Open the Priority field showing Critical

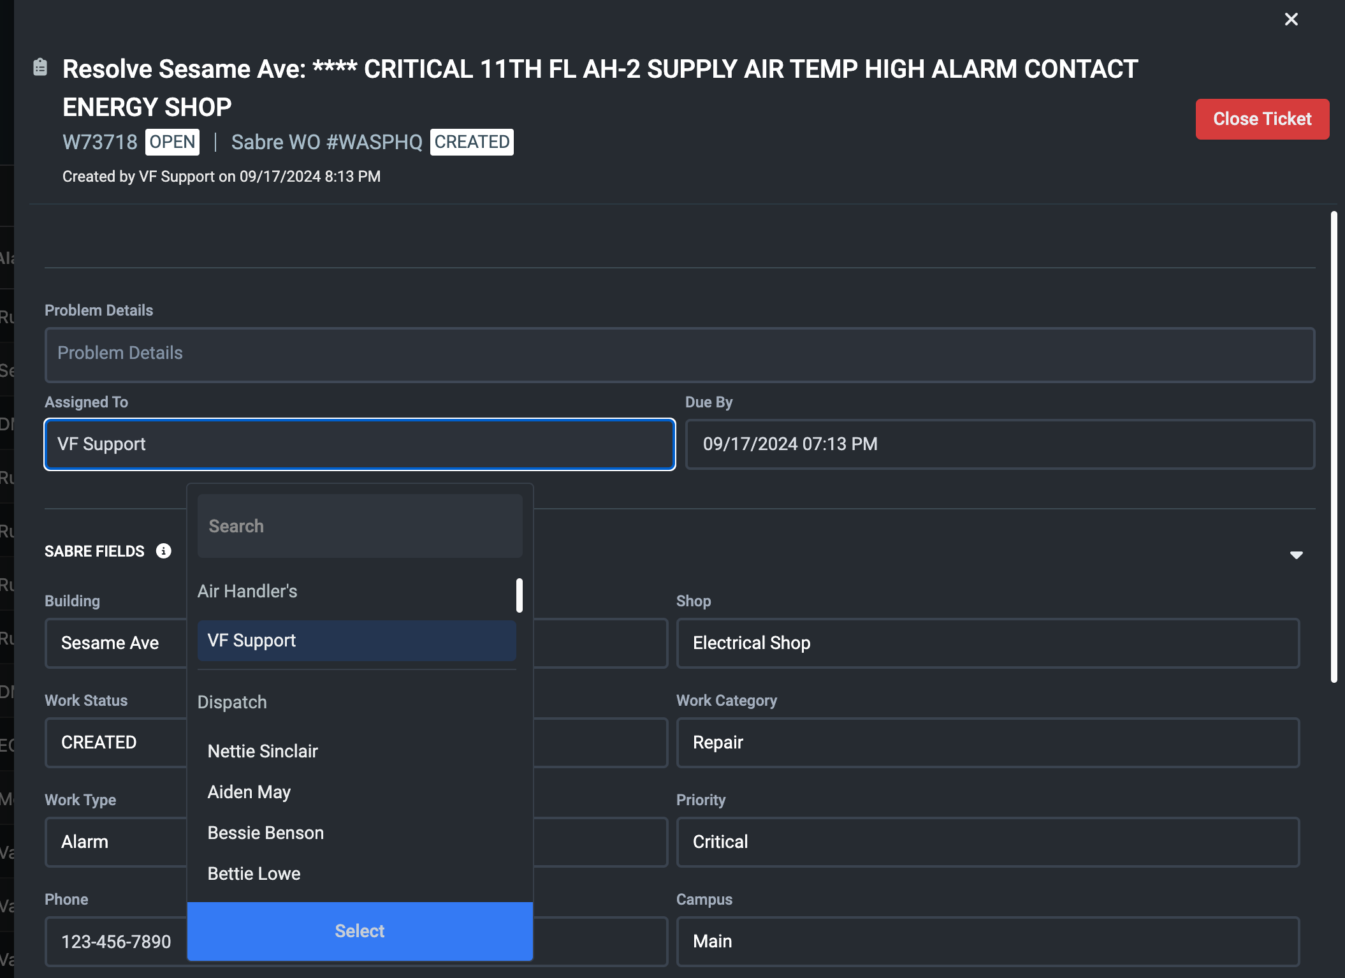pos(987,842)
